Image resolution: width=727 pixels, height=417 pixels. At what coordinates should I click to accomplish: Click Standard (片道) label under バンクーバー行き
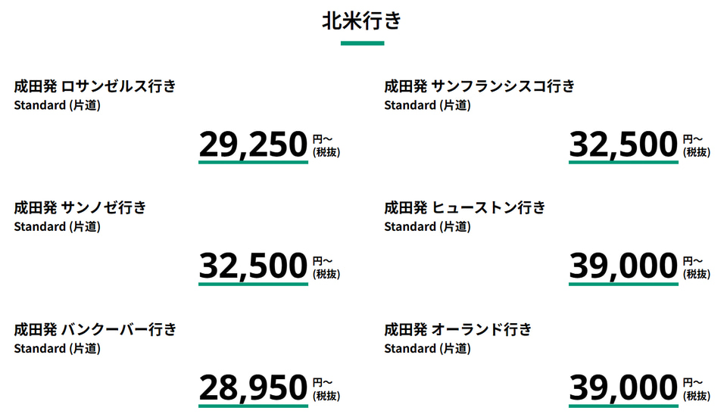tap(57, 348)
